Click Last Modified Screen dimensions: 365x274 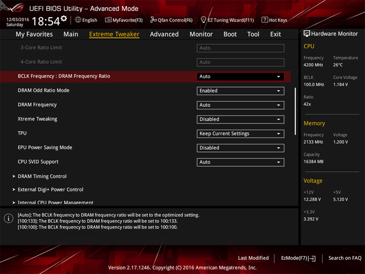253,258
